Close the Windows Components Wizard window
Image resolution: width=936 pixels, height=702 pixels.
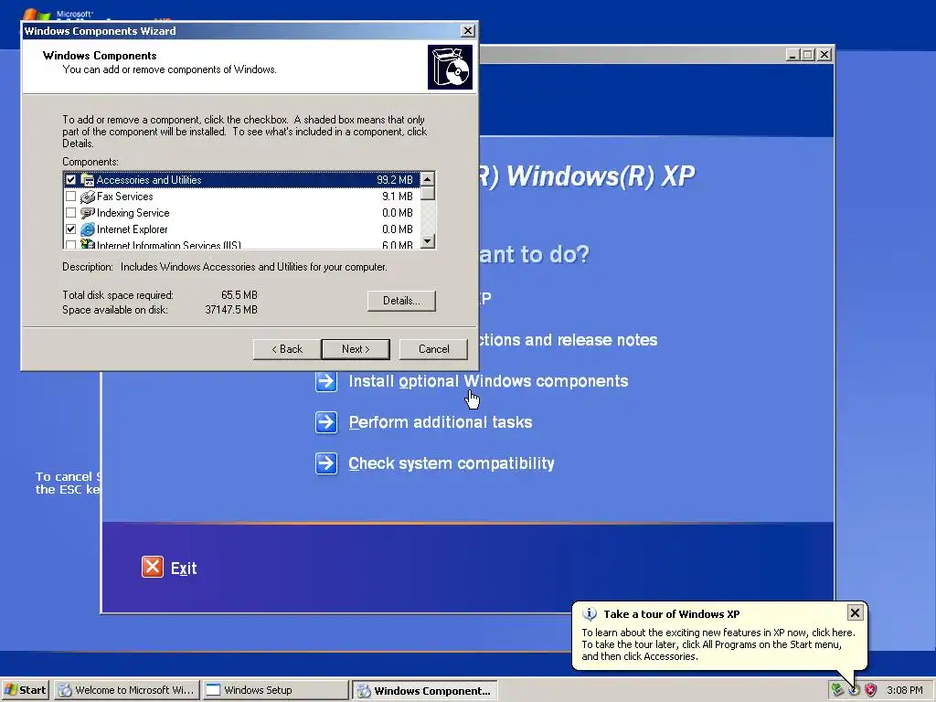[468, 30]
